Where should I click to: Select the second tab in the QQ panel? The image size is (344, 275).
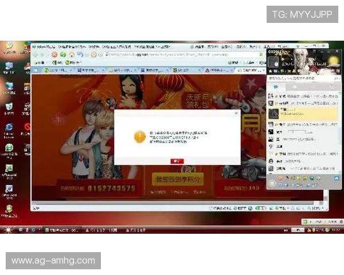(x=295, y=87)
